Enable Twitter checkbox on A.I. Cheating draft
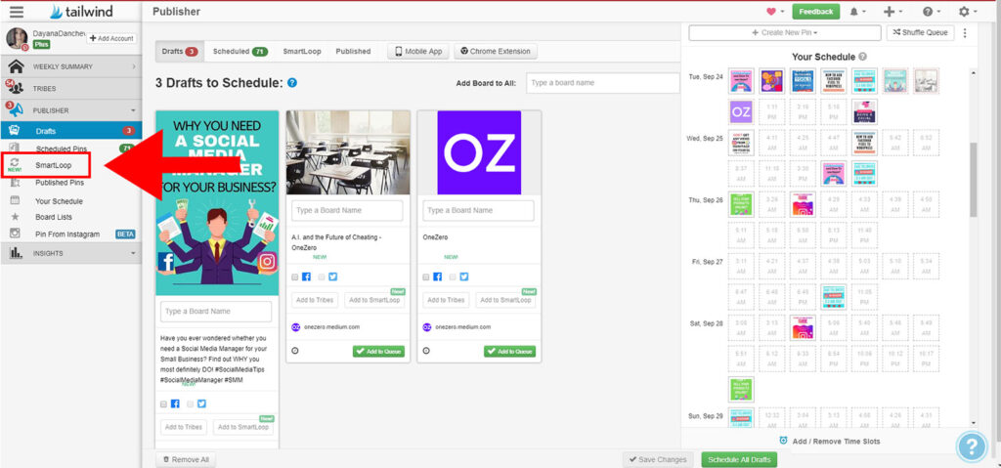Image resolution: width=1001 pixels, height=468 pixels. pos(321,277)
